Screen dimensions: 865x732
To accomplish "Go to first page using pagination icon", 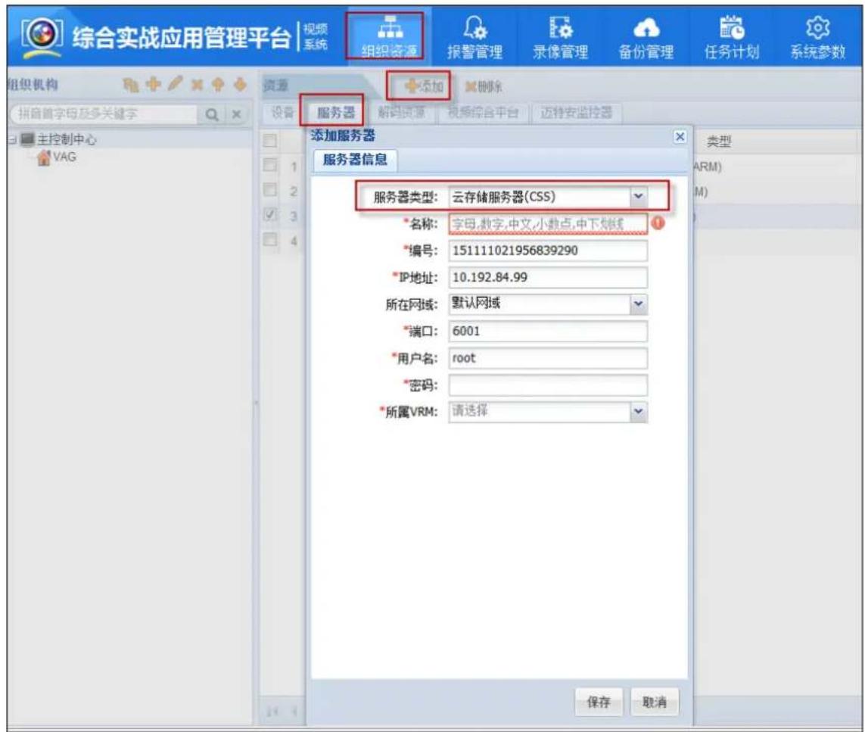I will [x=272, y=712].
